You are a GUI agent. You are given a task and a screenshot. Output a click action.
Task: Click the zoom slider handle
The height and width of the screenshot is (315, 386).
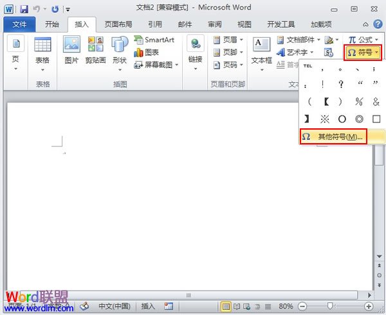(330, 306)
